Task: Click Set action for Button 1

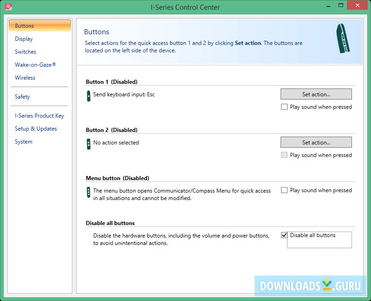Action: pos(316,94)
